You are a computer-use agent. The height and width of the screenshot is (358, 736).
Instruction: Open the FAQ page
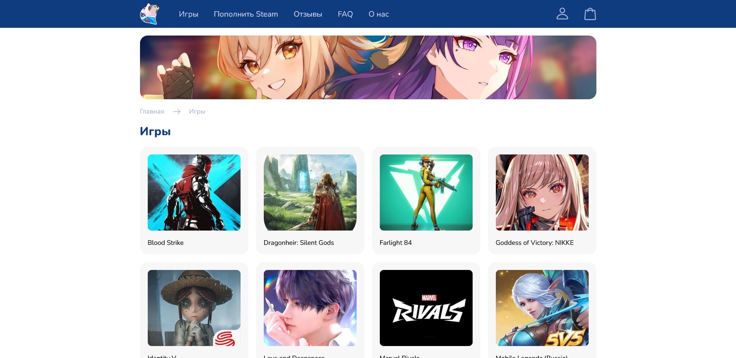[345, 14]
